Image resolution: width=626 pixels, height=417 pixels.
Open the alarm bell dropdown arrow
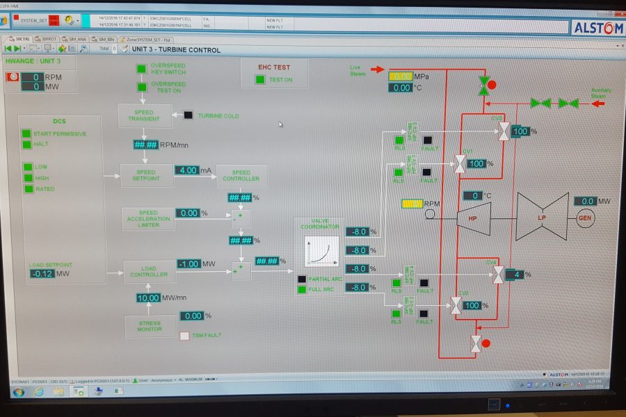(78, 20)
